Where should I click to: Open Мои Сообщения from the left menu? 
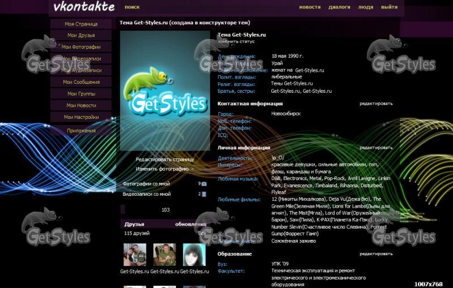[81, 83]
